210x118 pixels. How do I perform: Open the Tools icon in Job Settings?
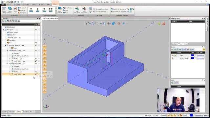coord(15,10)
